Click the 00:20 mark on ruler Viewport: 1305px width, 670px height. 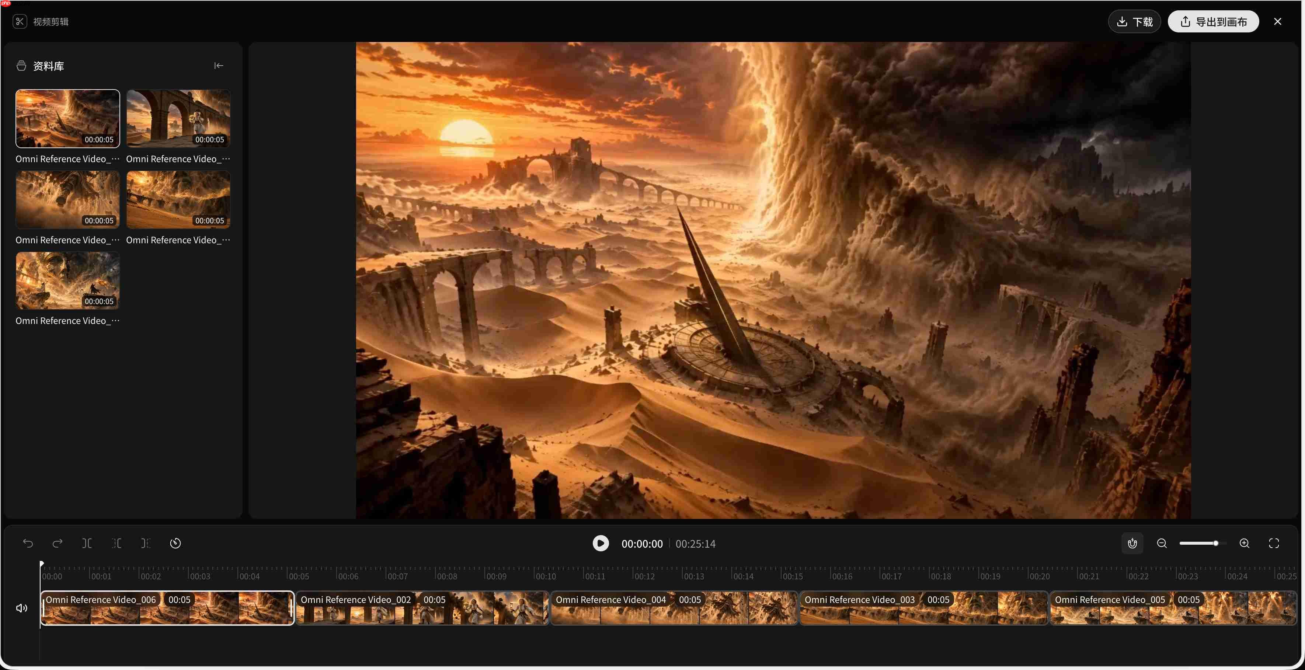1040,576
